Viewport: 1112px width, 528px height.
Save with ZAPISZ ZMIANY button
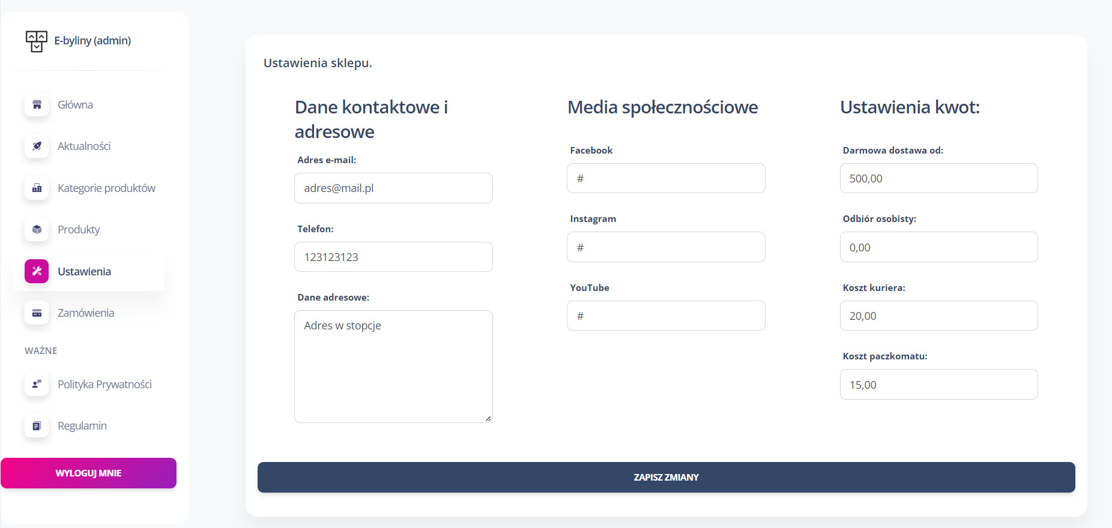(666, 477)
